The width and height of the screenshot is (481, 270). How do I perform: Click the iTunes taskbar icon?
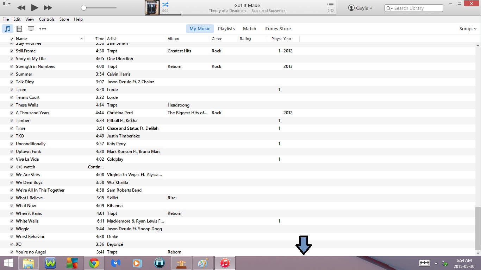point(225,263)
